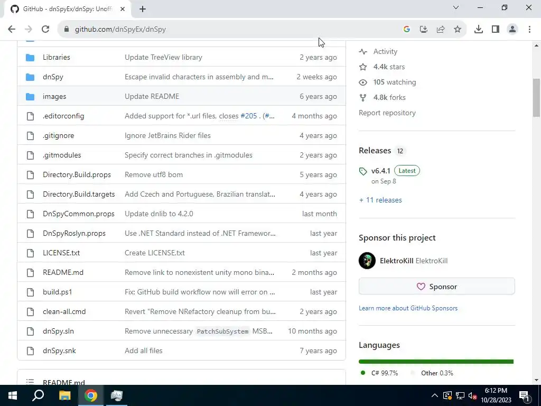Click the Google icon in address bar
The height and width of the screenshot is (406, 541).
pos(406,30)
